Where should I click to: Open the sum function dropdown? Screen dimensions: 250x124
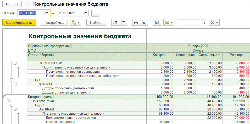coord(214,23)
